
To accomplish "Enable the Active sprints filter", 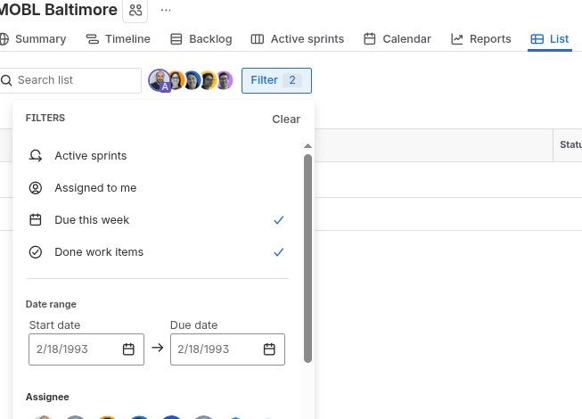I will (x=157, y=156).
